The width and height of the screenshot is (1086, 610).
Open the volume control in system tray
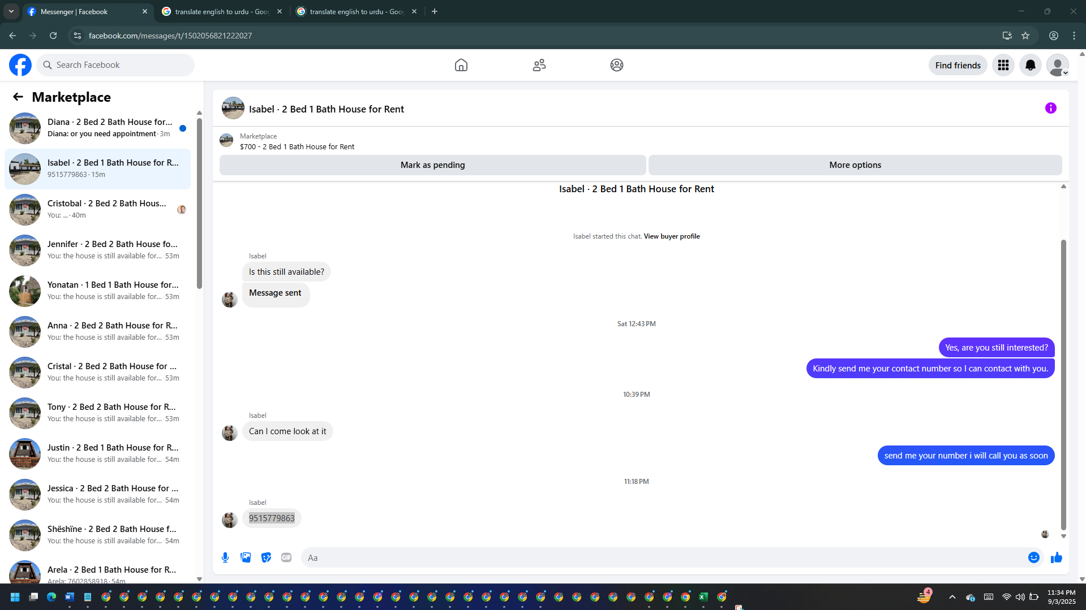tap(1020, 597)
